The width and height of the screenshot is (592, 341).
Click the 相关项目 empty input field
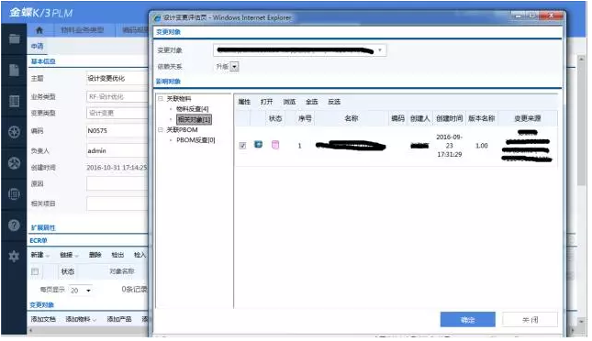[117, 204]
